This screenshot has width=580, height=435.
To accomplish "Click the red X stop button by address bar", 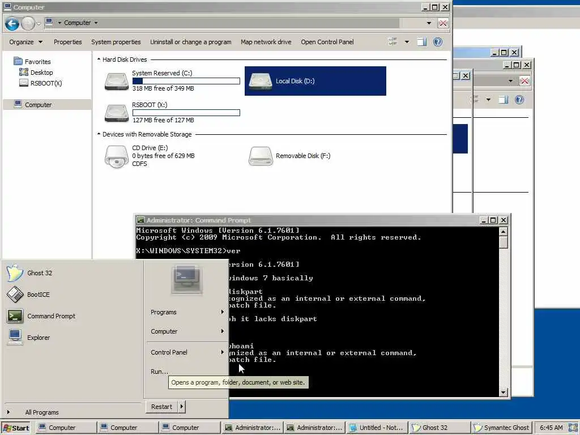I will (x=443, y=23).
